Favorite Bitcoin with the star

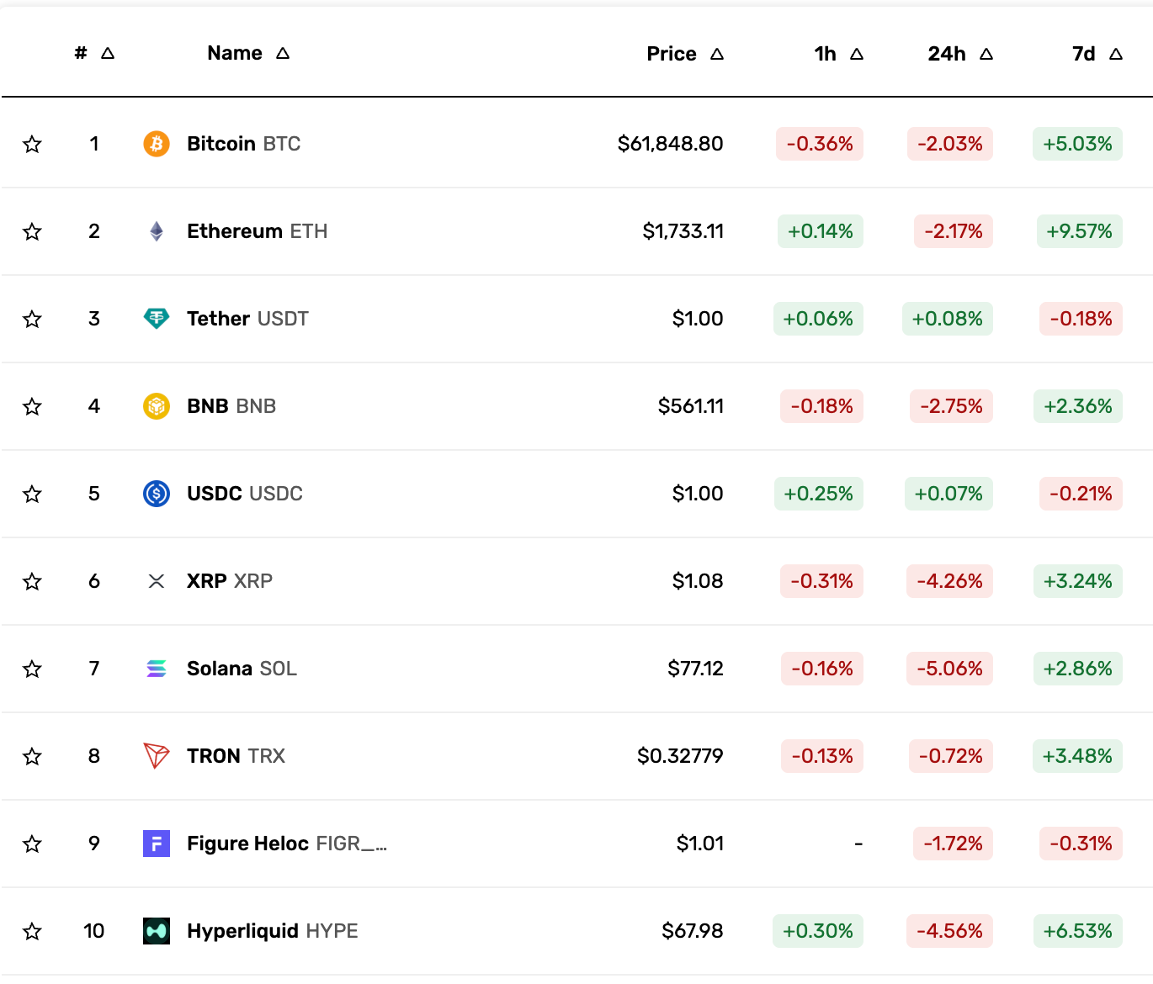tap(32, 144)
